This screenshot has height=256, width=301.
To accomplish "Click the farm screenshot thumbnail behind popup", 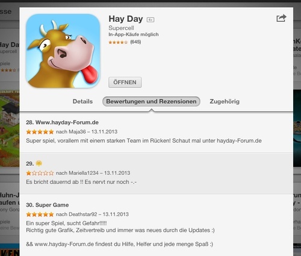I will [10, 128].
